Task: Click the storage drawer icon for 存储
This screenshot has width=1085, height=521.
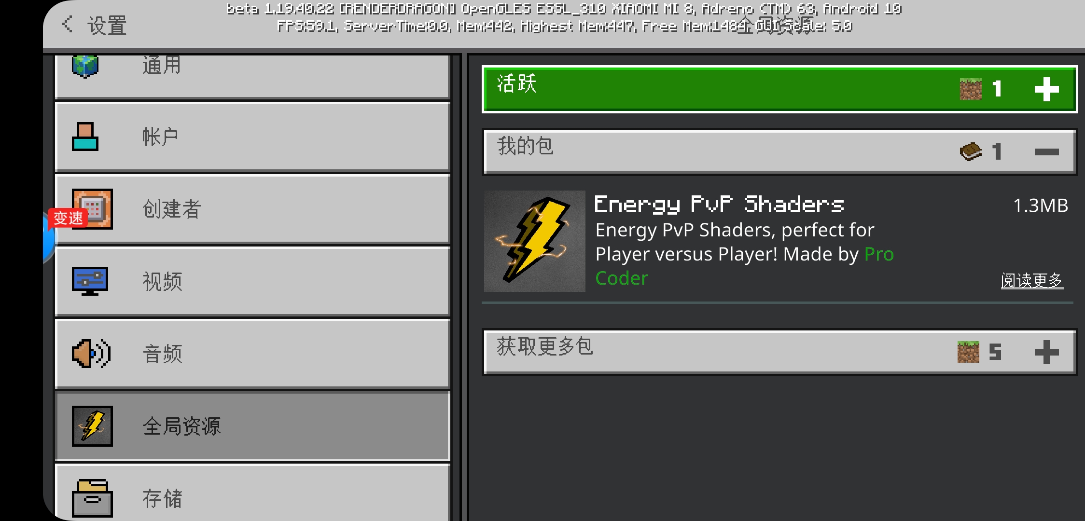Action: point(92,498)
